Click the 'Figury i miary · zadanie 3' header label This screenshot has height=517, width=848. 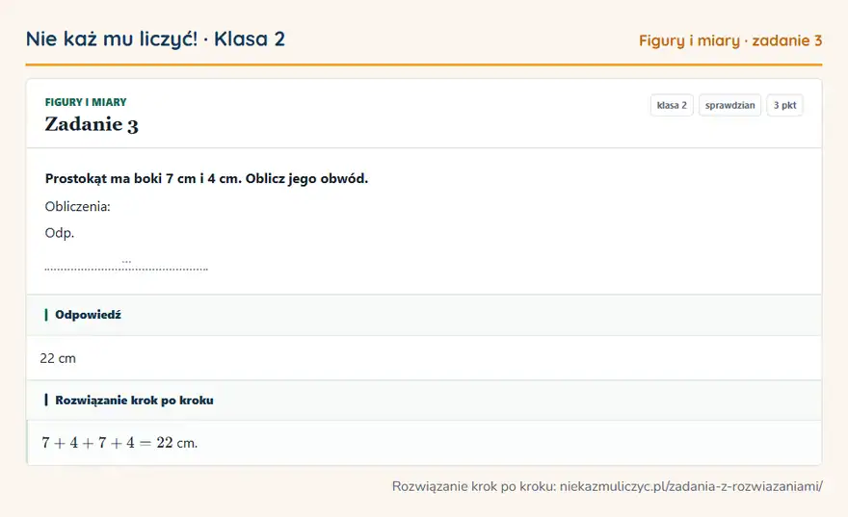(730, 40)
